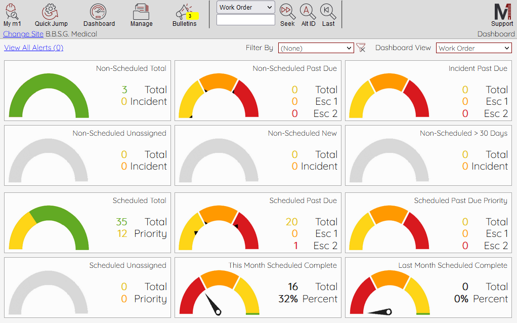Open the Filter By dropdown
This screenshot has height=323, width=517.
coord(316,48)
